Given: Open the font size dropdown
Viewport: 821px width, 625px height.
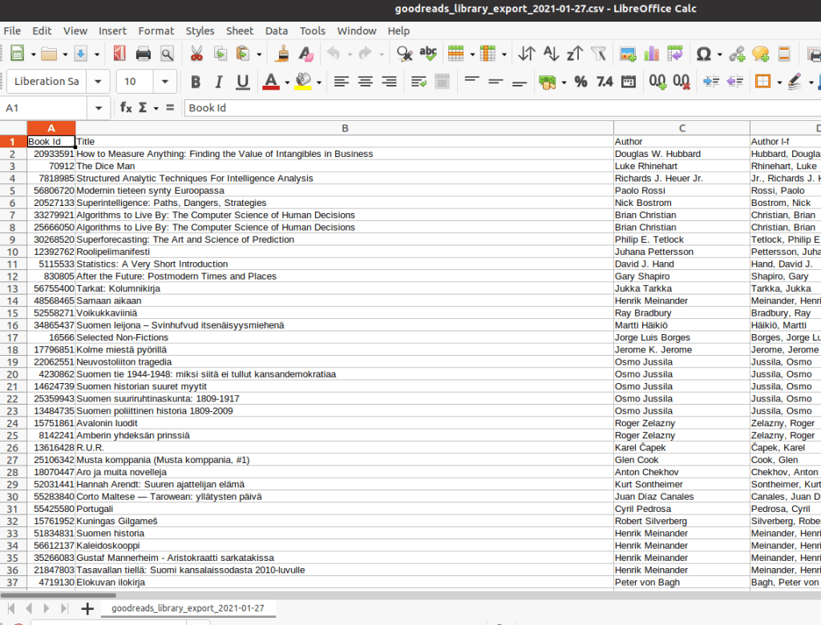Looking at the screenshot, I should point(165,81).
